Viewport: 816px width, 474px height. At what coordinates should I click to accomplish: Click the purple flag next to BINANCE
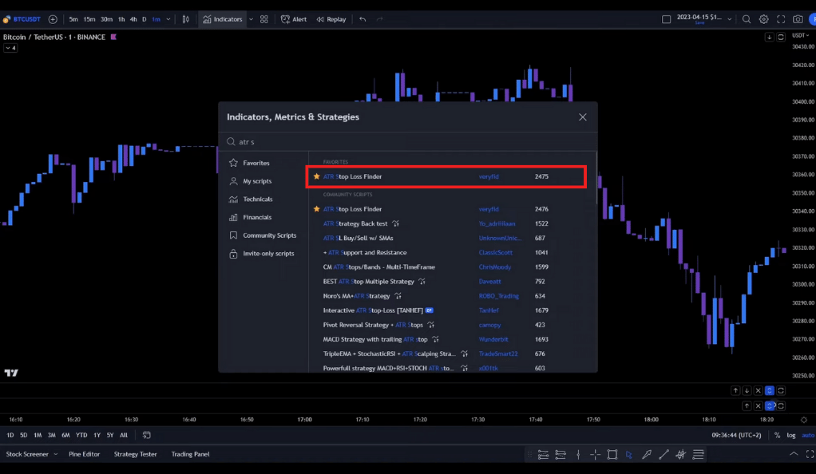tap(113, 37)
